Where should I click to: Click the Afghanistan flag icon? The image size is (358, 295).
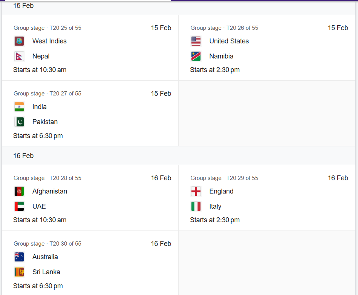click(19, 191)
